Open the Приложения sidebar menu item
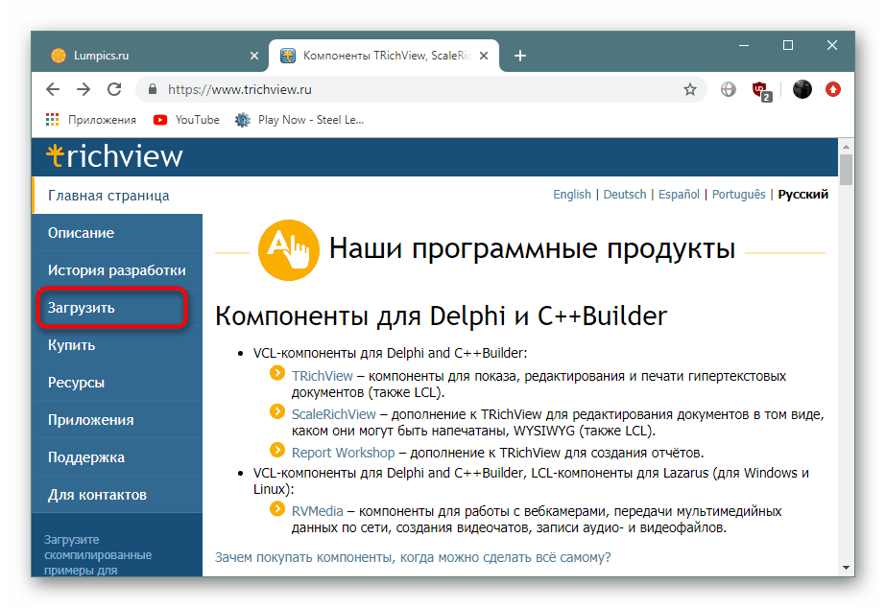The width and height of the screenshot is (886, 608). pos(117,419)
